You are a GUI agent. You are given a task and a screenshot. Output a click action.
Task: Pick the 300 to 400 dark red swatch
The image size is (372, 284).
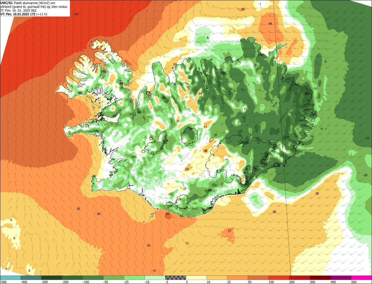point(320,278)
